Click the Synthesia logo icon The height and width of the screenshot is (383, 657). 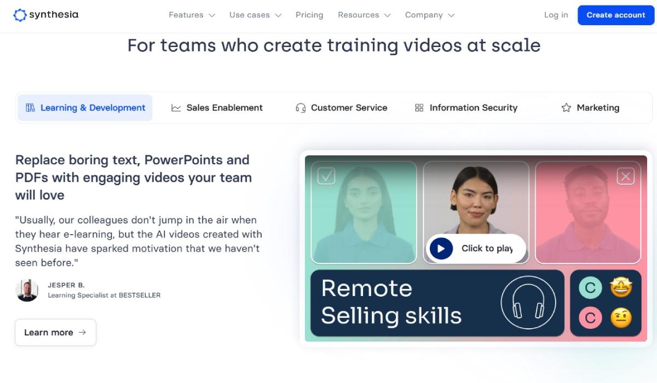point(20,15)
